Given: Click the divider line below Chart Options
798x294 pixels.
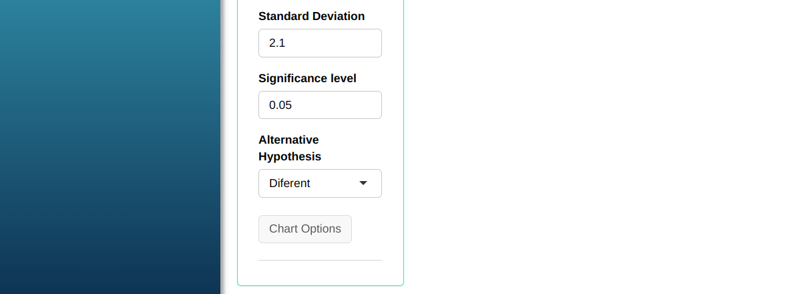Looking at the screenshot, I should tap(320, 260).
